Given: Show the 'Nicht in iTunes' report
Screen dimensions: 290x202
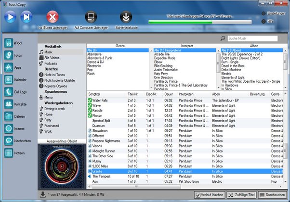Looking at the screenshot, I should coord(52,75).
